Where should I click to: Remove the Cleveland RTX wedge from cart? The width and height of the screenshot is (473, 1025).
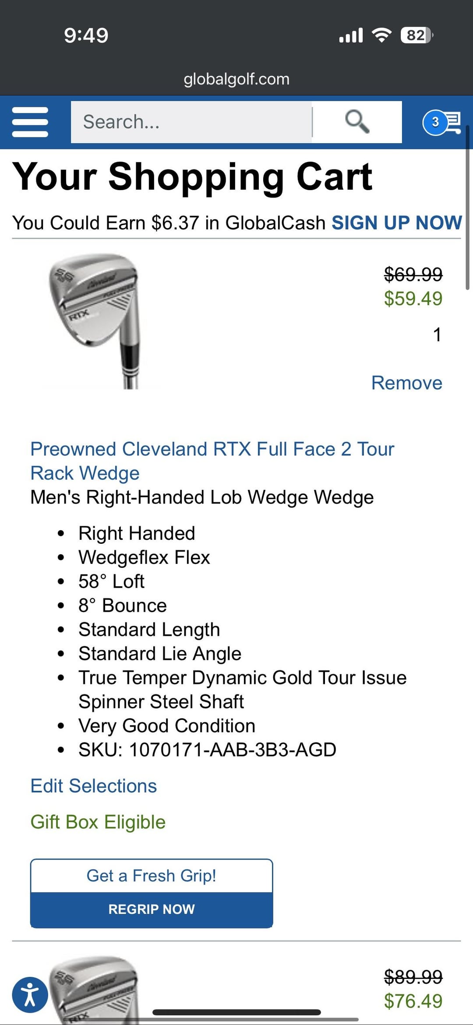click(x=406, y=383)
